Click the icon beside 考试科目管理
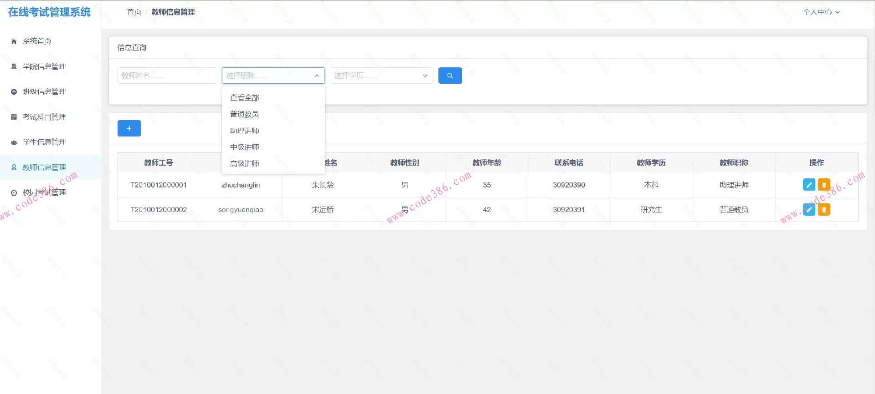Screen dimensions: 875x394 (14, 117)
